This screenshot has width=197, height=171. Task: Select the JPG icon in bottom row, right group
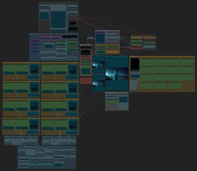click(x=73, y=126)
